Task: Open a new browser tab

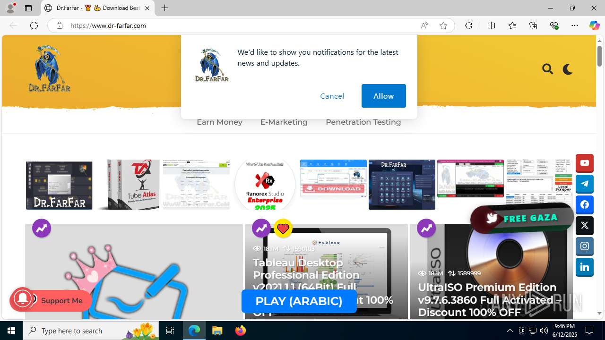Action: coord(164,8)
